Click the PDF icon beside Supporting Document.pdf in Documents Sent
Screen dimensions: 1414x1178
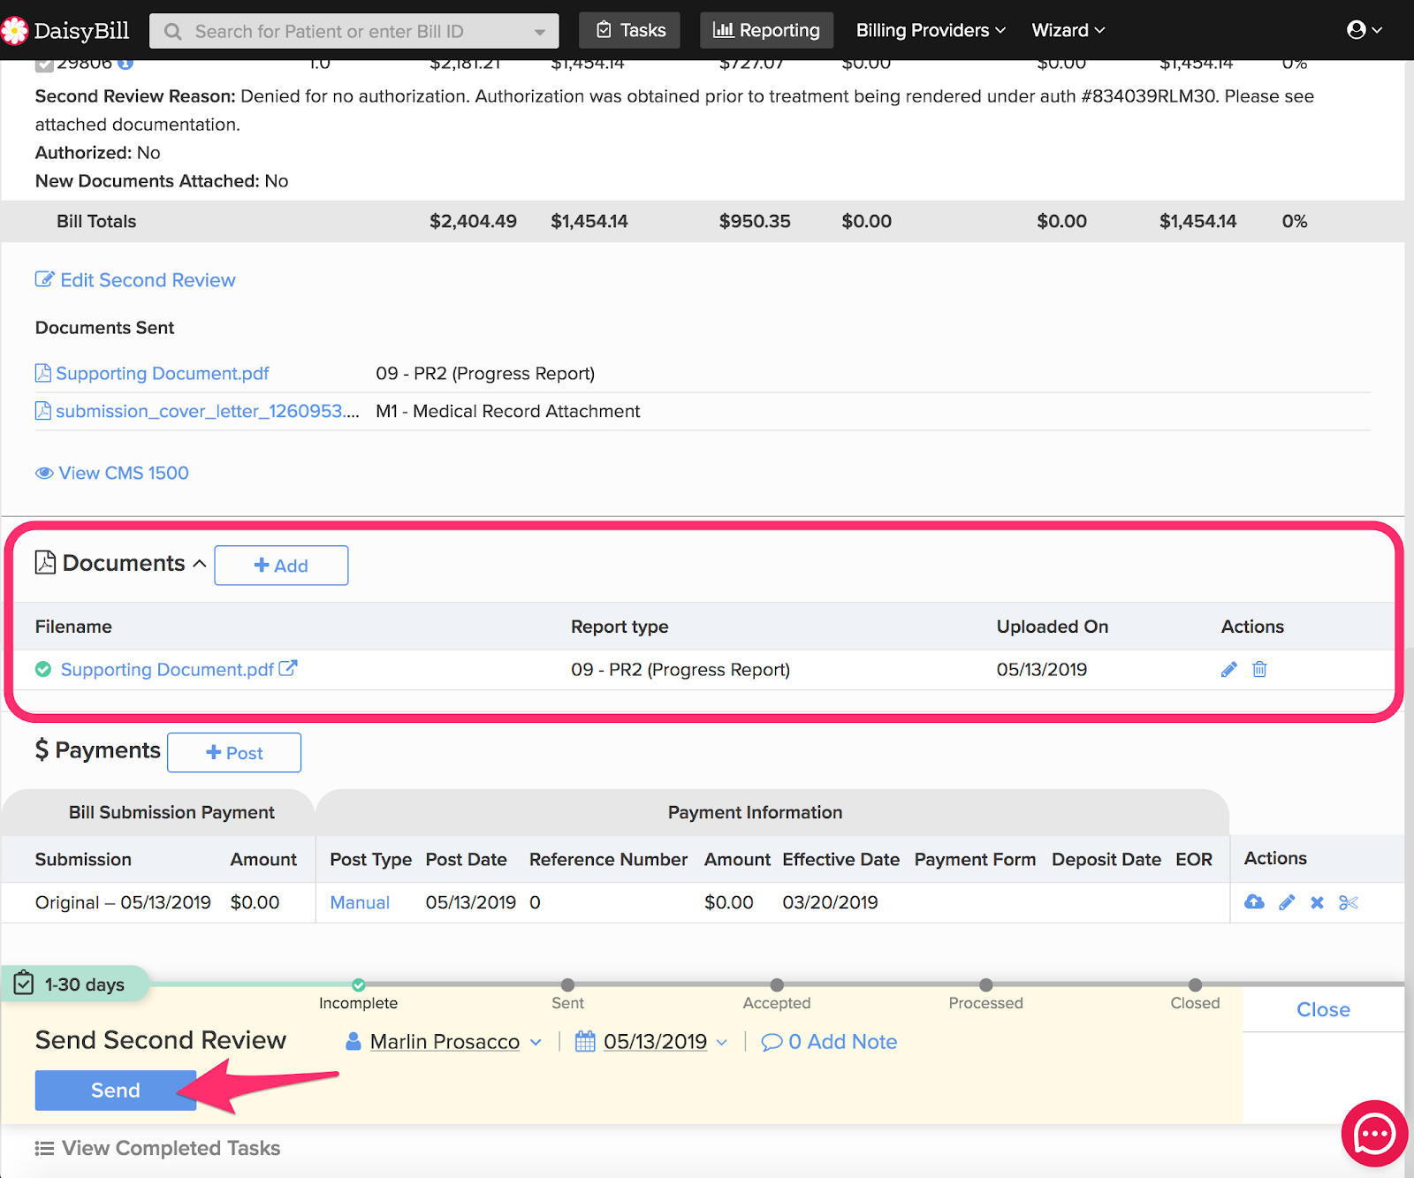42,373
